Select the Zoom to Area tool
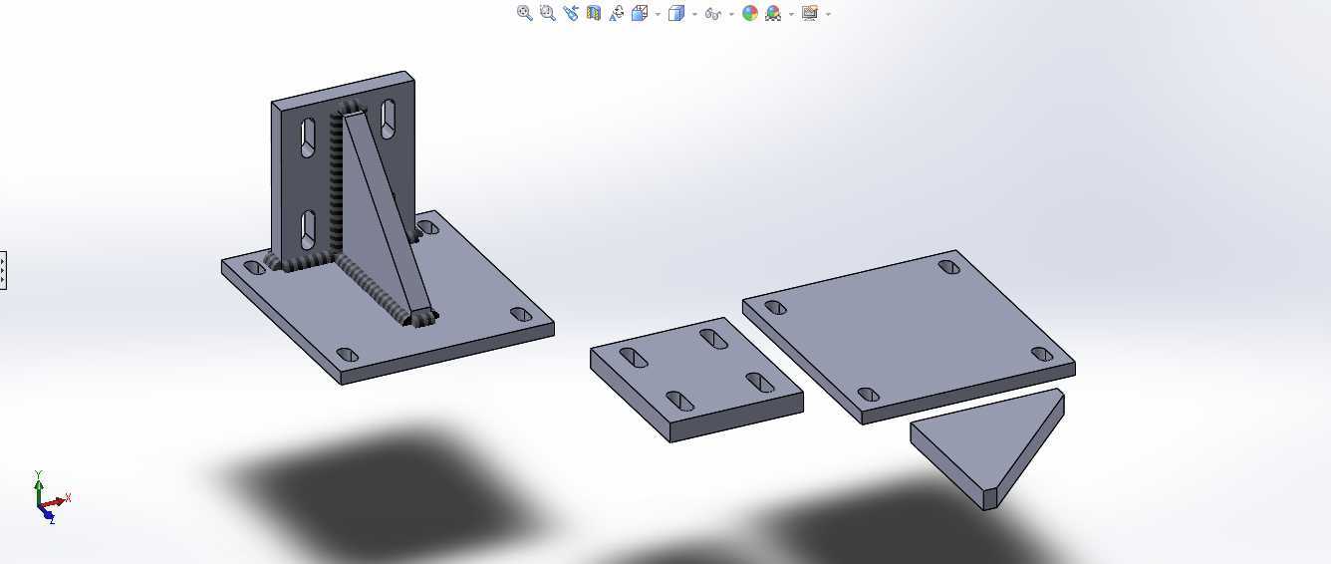 coord(548,13)
